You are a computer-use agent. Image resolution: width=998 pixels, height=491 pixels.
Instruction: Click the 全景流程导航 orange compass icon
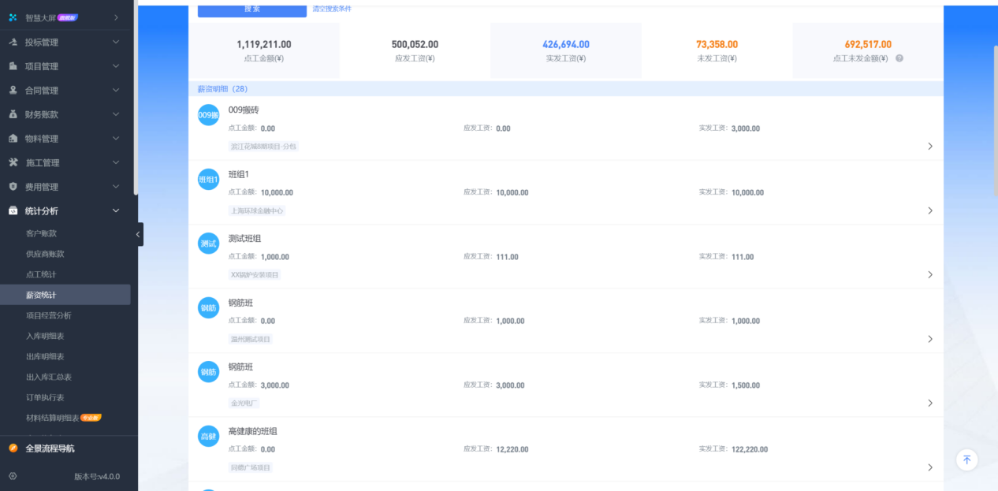point(13,448)
